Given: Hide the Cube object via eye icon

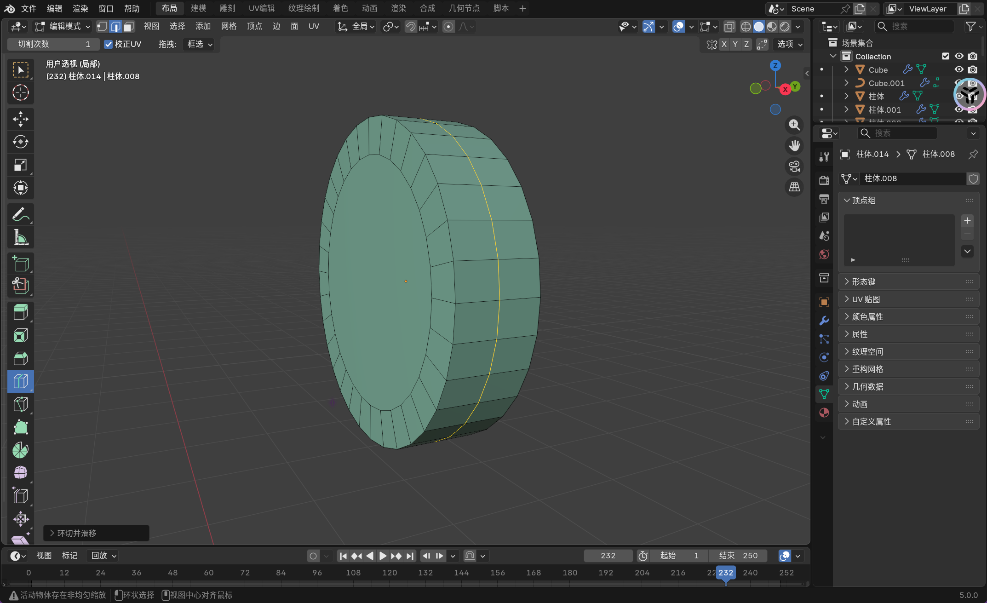Looking at the screenshot, I should coord(959,69).
